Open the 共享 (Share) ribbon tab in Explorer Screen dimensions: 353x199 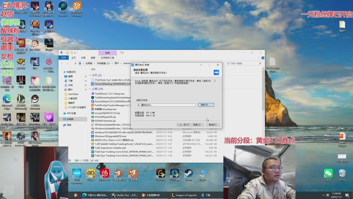(83, 58)
